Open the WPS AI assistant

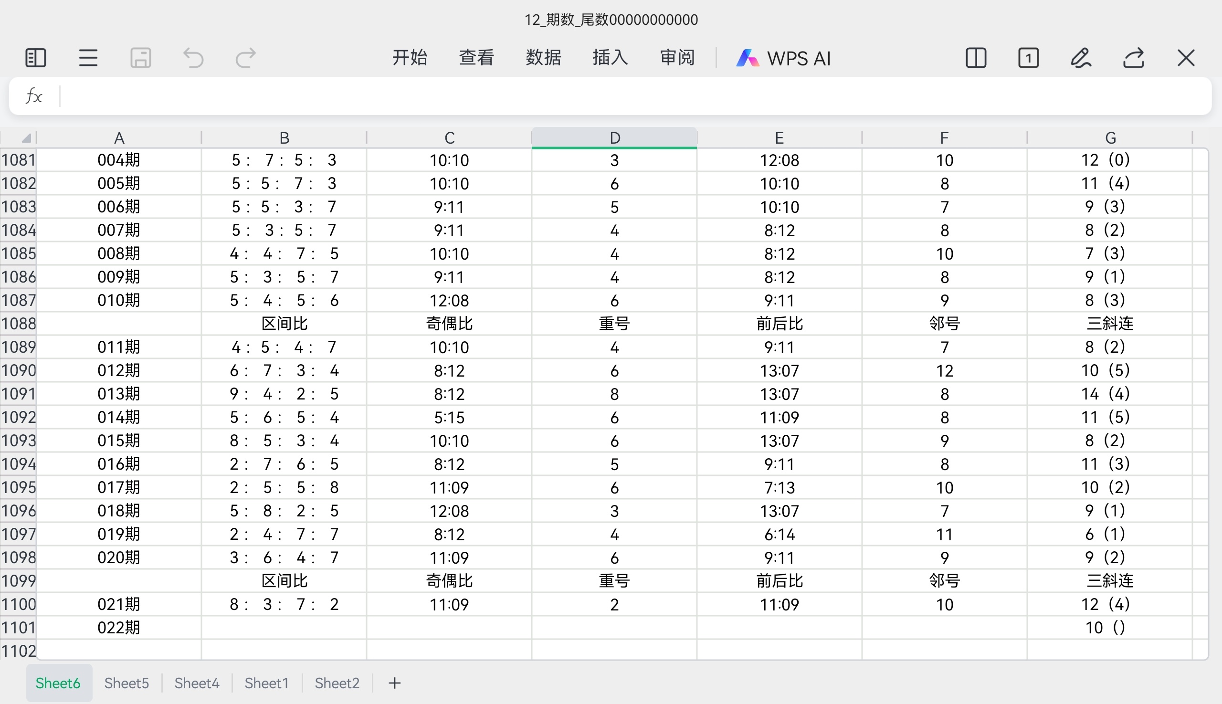tap(783, 58)
